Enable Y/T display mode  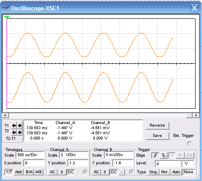pyautogui.click(x=9, y=172)
